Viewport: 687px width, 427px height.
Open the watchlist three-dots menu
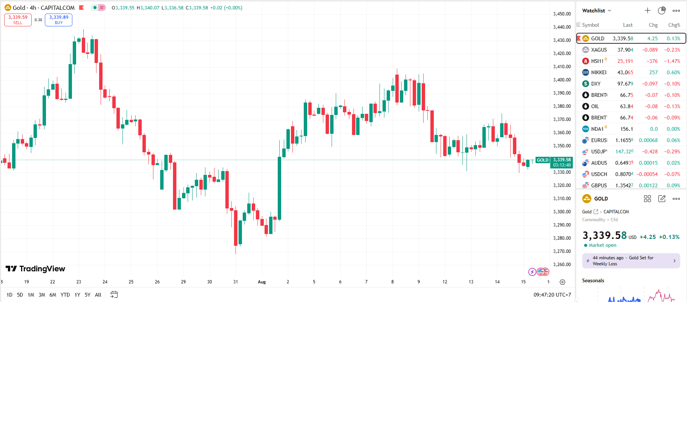676,11
